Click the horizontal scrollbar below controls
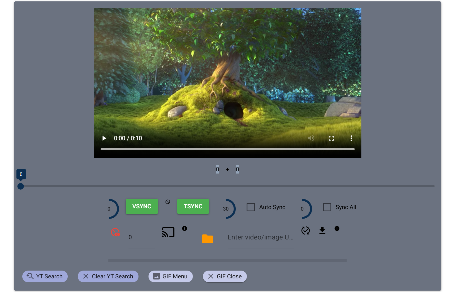This screenshot has width=450, height=292. (x=227, y=261)
